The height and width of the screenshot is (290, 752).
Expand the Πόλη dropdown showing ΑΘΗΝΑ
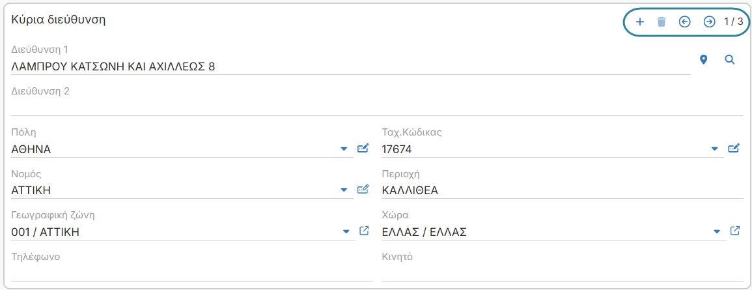(344, 149)
